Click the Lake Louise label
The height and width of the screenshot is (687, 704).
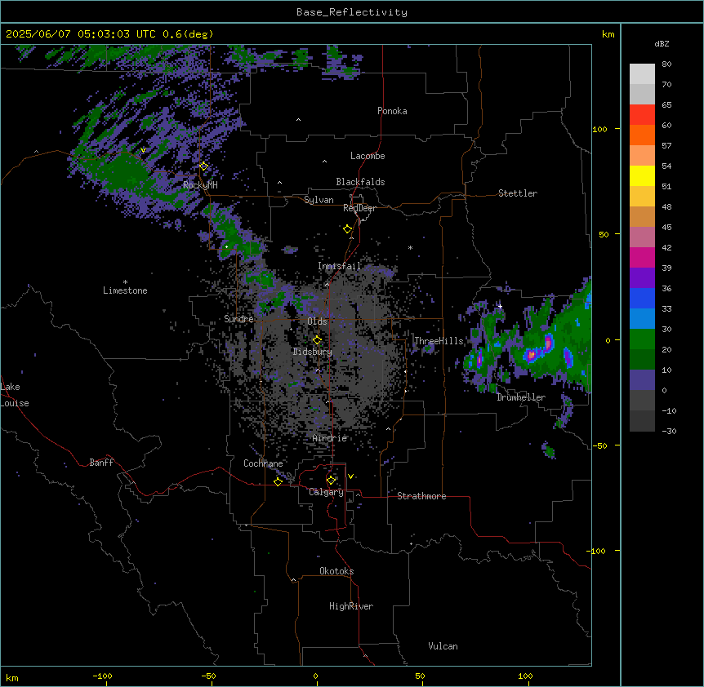[x=15, y=395]
